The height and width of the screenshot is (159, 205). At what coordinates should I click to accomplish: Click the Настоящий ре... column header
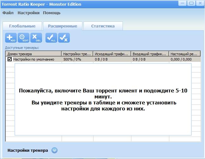point(184,54)
